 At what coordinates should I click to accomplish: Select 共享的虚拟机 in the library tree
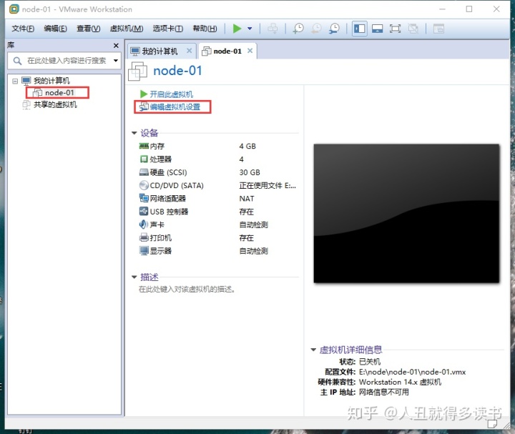[55, 104]
